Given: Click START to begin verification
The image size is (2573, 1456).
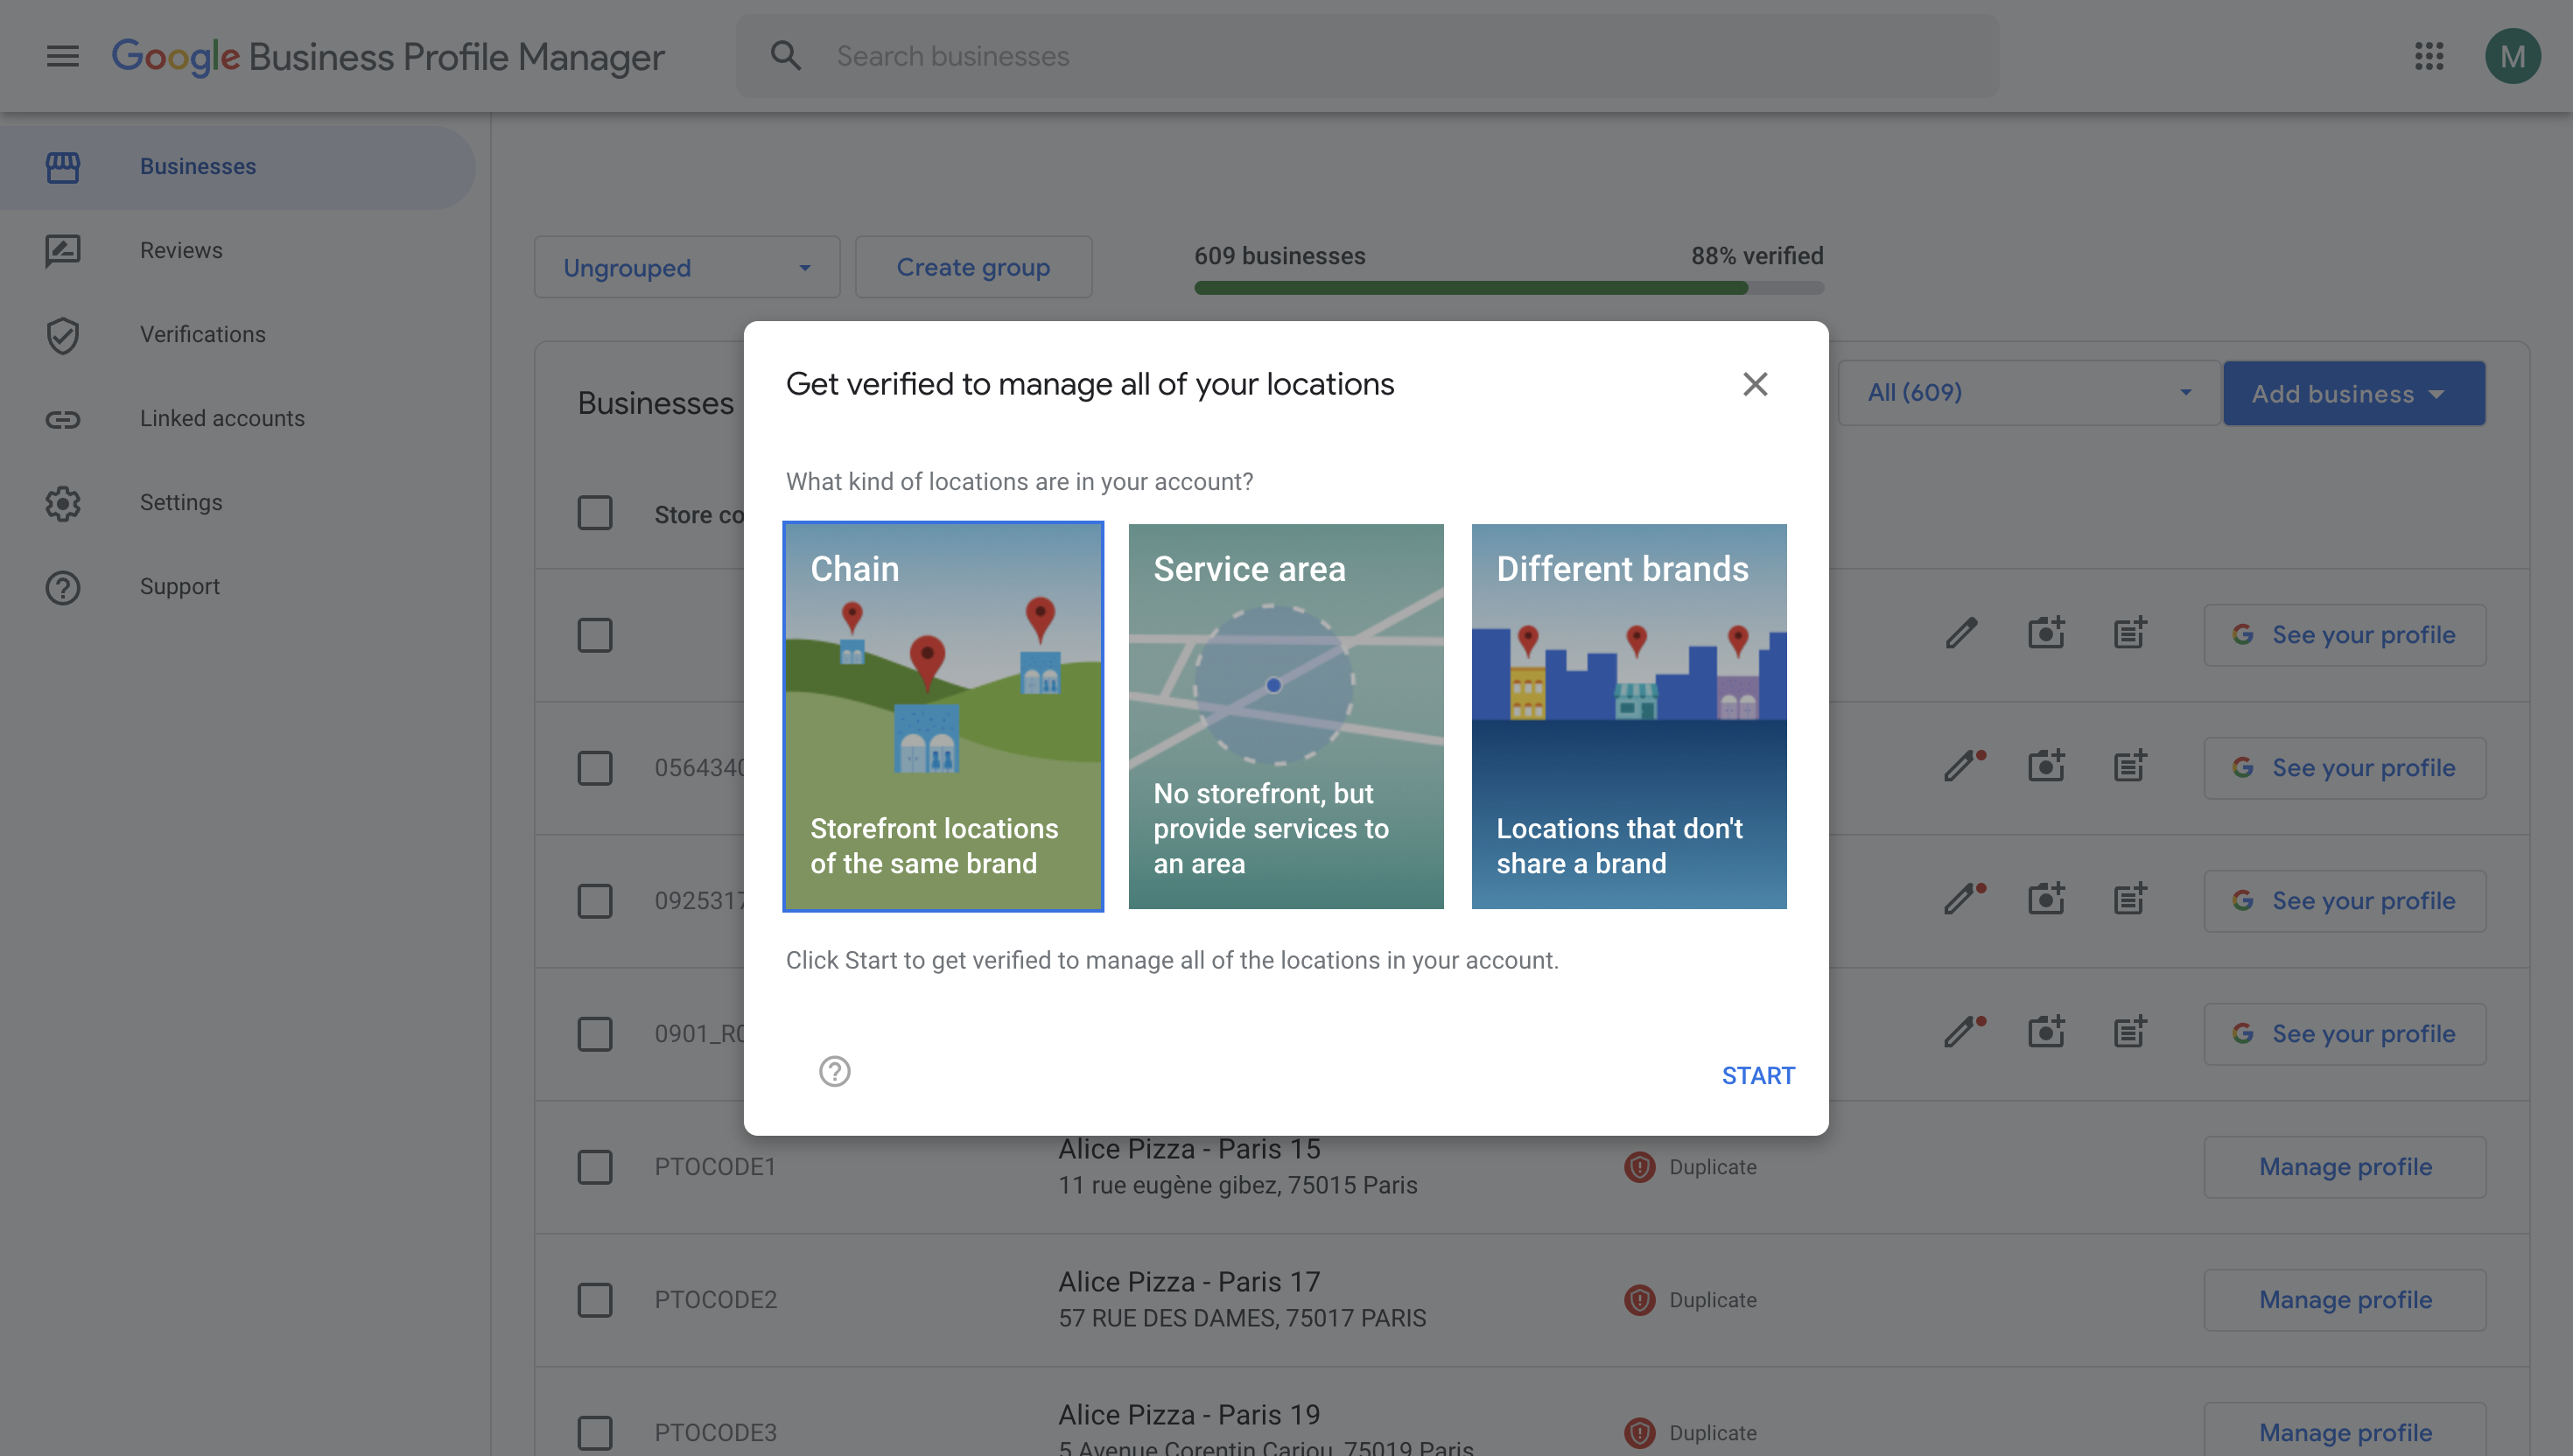Looking at the screenshot, I should pyautogui.click(x=1758, y=1076).
